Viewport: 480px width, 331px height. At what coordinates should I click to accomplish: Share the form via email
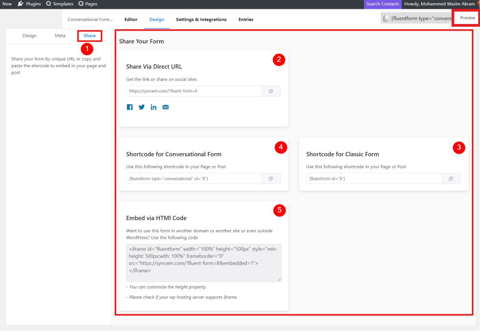(165, 107)
